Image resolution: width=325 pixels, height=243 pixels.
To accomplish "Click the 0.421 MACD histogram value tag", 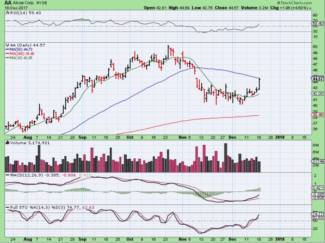I will coord(318,188).
